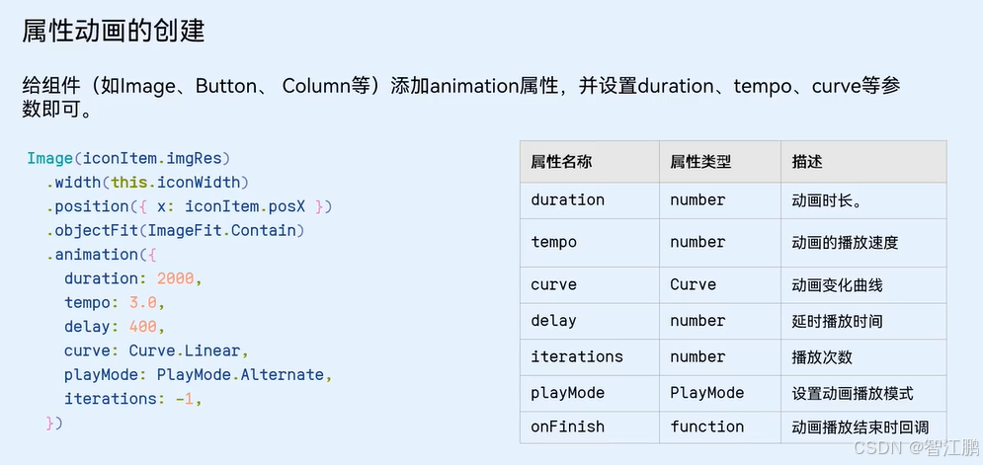Click the code line iterations: -1
This screenshot has height=465, width=983.
click(x=133, y=399)
